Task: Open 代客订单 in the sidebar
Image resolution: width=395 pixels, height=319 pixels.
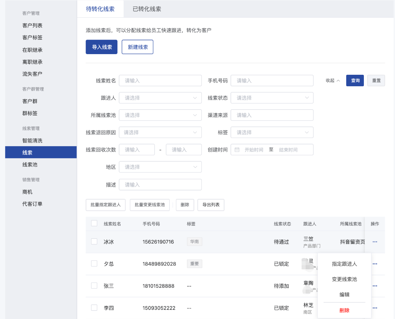Action: coord(32,204)
